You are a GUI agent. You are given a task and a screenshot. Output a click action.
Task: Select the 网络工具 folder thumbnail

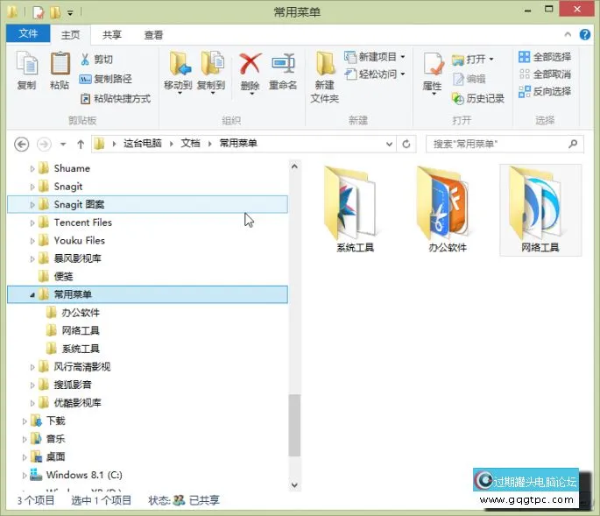pos(540,209)
